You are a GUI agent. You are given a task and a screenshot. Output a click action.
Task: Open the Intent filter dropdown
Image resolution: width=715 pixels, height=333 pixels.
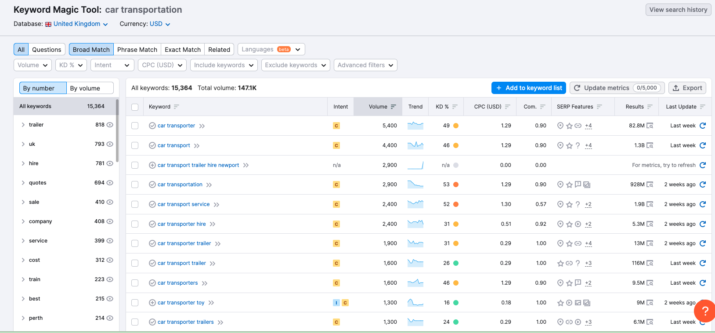click(112, 65)
